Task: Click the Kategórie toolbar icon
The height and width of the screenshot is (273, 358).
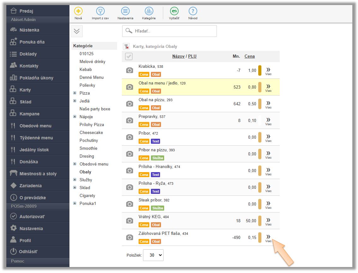Action: [x=149, y=11]
